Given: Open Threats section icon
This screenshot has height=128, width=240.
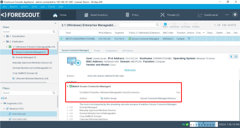Looking at the screenshot, I should point(162,15).
